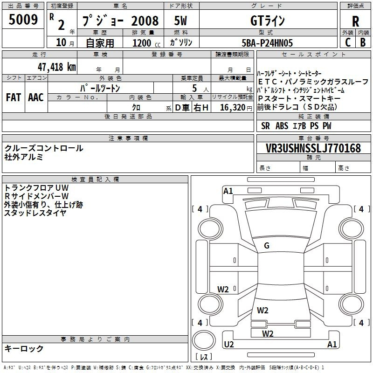Click the registration month 10 月
Image resolution: width=373 pixels, height=373 pixels.
65,42
